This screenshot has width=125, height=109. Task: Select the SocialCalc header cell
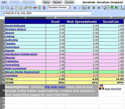(x=111, y=22)
